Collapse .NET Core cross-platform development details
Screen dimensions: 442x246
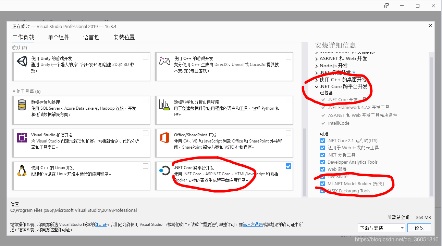pyautogui.click(x=317, y=87)
